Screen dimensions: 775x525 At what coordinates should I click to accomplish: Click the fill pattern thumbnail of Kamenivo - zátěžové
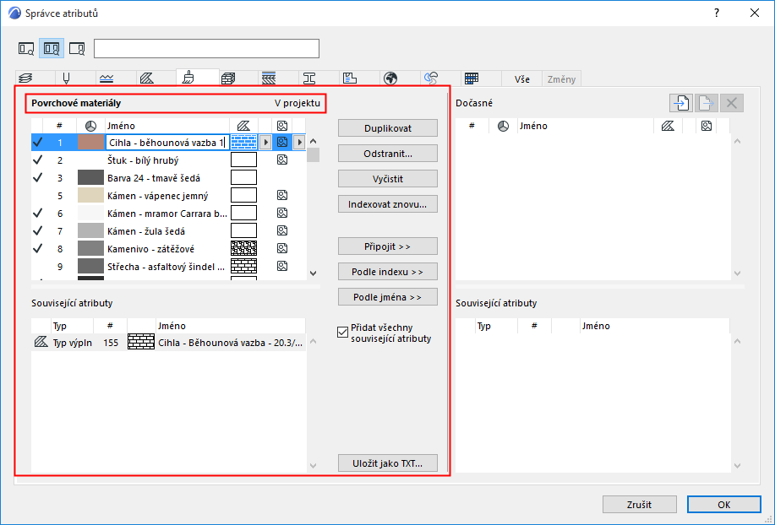(243, 249)
